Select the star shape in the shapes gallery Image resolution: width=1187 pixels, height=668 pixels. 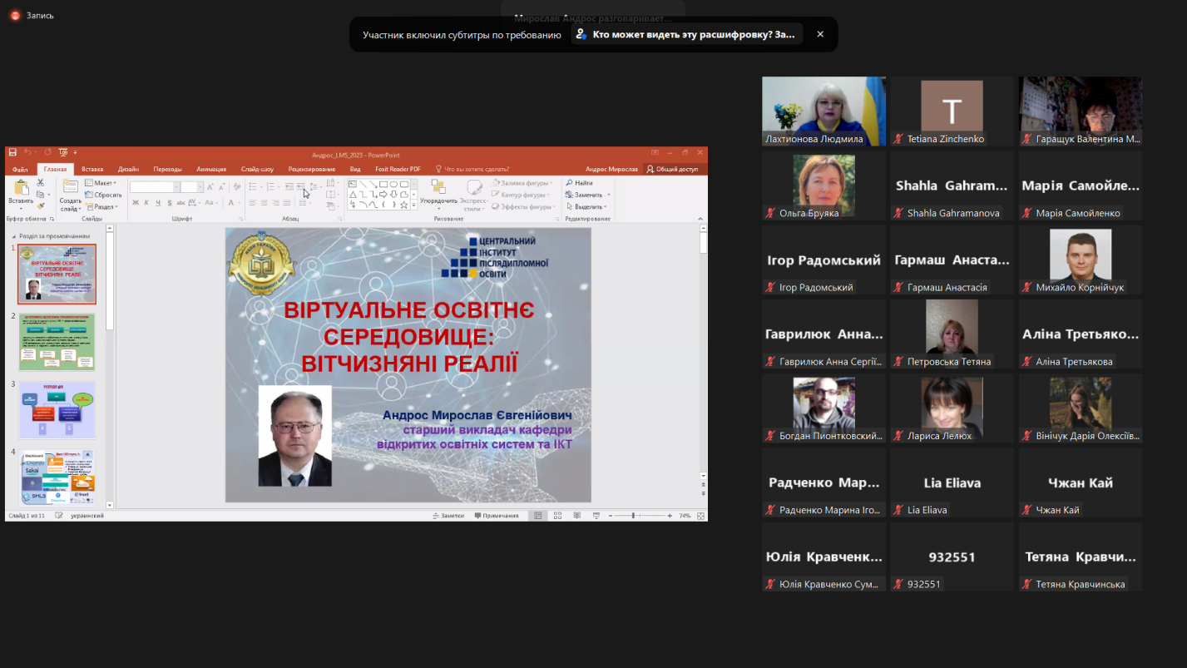(x=404, y=205)
